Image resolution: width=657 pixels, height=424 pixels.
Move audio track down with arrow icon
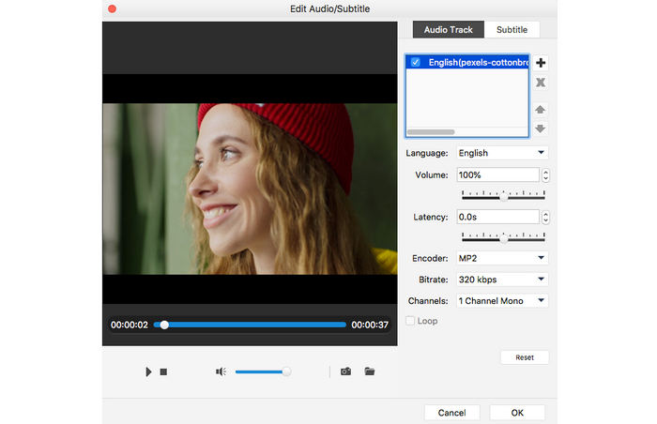click(540, 129)
